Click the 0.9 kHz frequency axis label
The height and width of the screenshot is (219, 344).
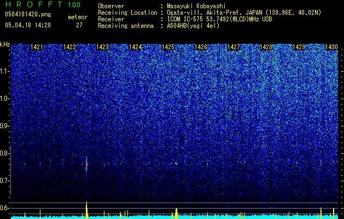pos(4,126)
